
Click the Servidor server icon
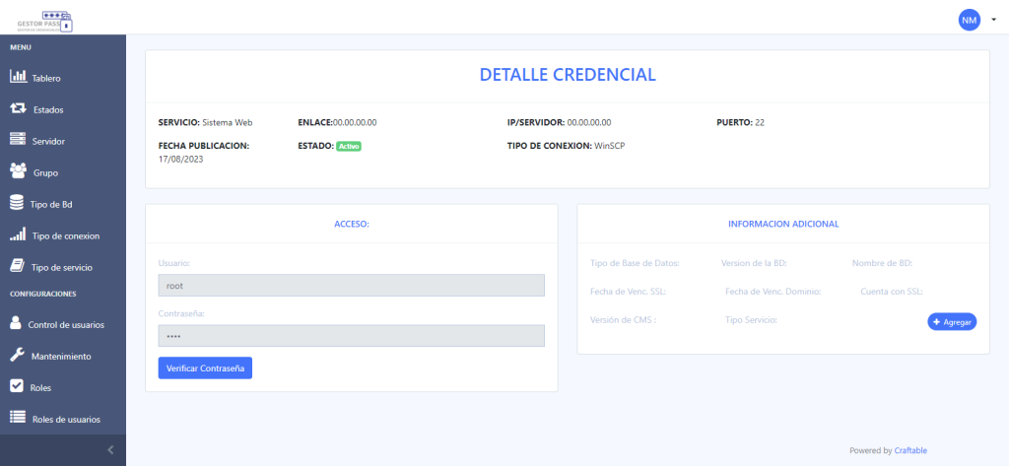17,141
